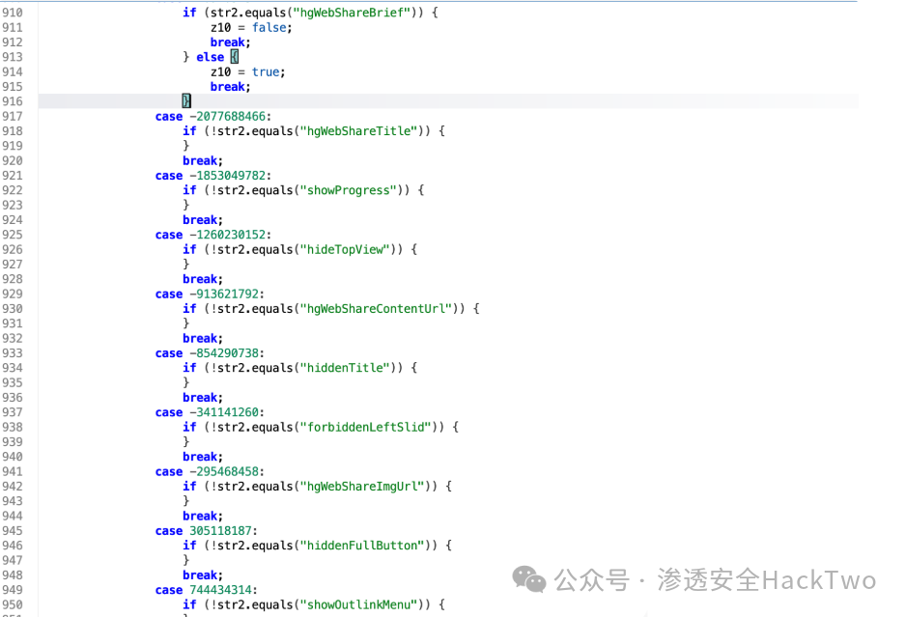Click the break statement on line 932
906x617 pixels.
[x=202, y=339]
